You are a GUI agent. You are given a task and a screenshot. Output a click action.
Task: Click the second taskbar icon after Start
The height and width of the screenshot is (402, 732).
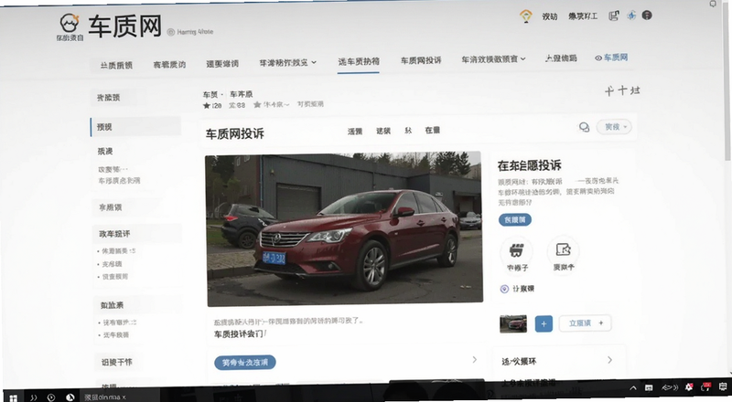click(33, 397)
